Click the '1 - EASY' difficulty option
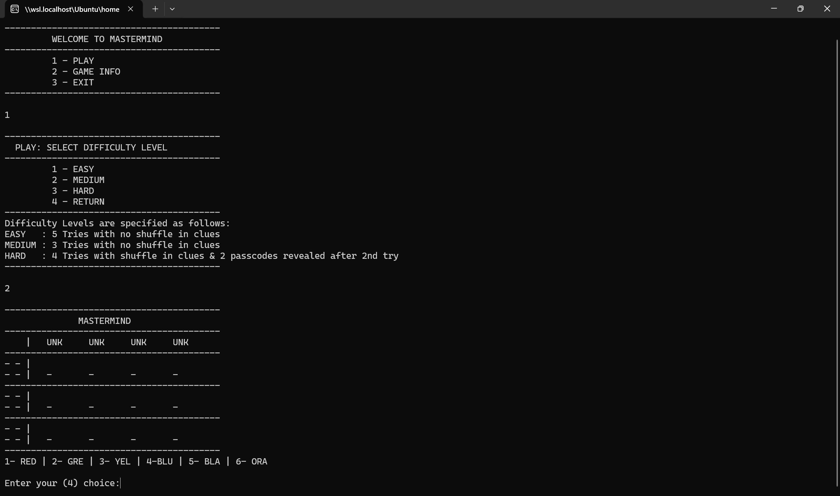 tap(73, 169)
